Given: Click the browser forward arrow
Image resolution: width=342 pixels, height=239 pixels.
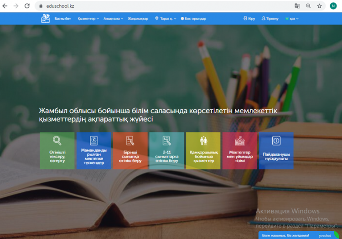Looking at the screenshot, I should click(16, 6).
